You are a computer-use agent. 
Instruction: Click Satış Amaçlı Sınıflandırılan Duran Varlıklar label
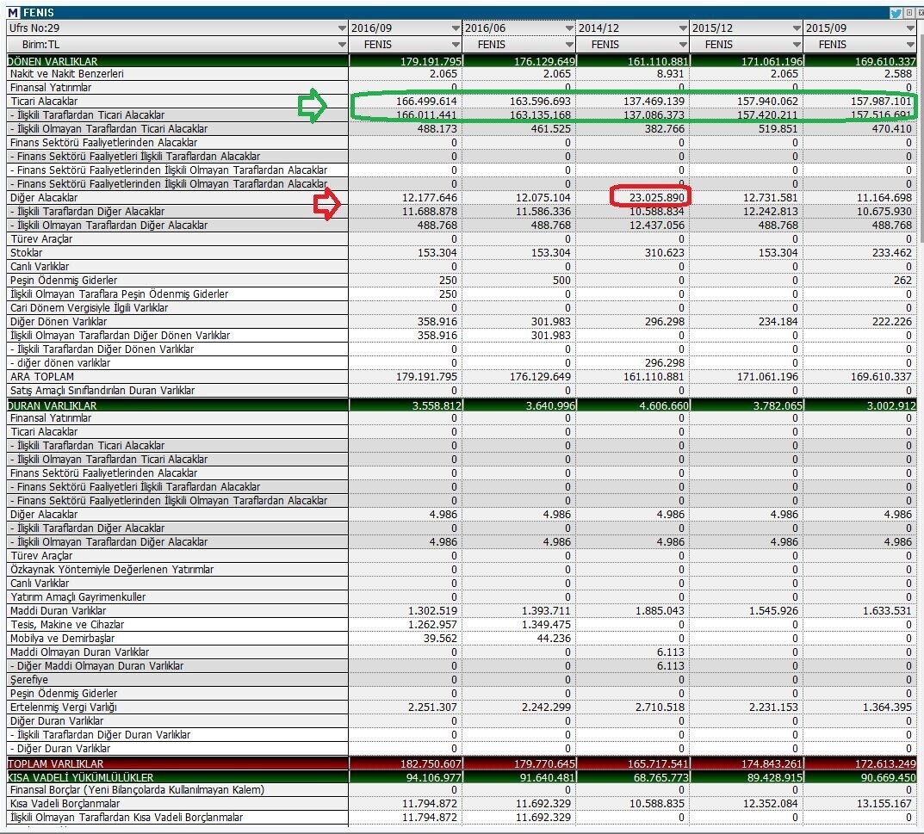(x=102, y=391)
